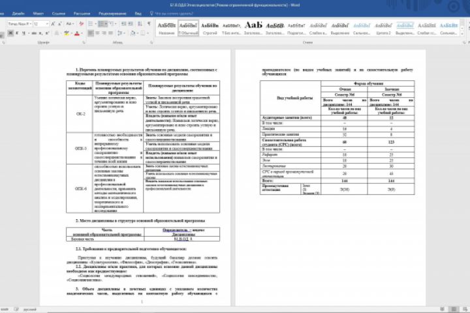
Task: Open highlight color dropdown arrow
Action: tap(71, 33)
